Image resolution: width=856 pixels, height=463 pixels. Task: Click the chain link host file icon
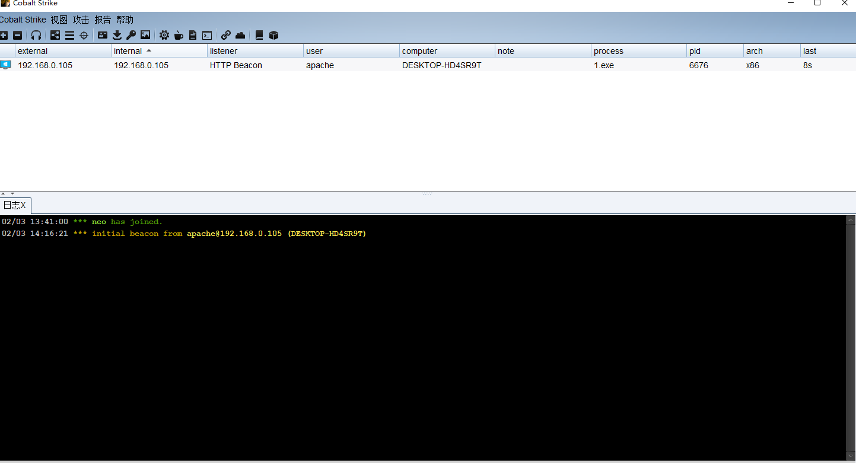226,35
